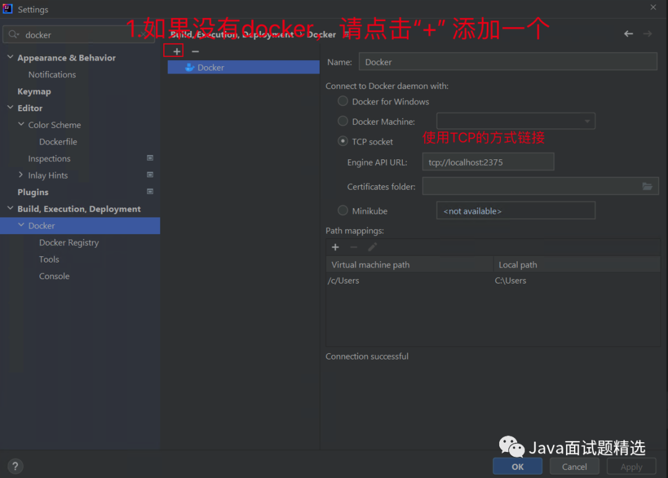Collapse the Docker tree node
Image resolution: width=668 pixels, height=478 pixels.
(x=21, y=225)
